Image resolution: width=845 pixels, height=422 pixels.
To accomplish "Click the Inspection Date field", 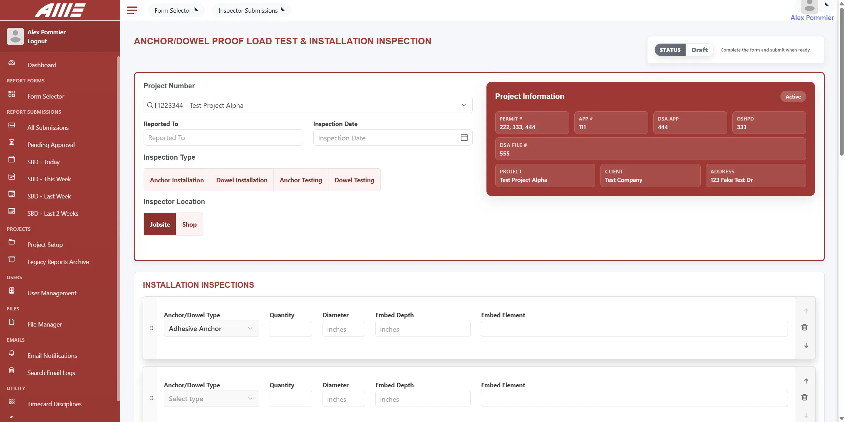I will click(x=393, y=137).
